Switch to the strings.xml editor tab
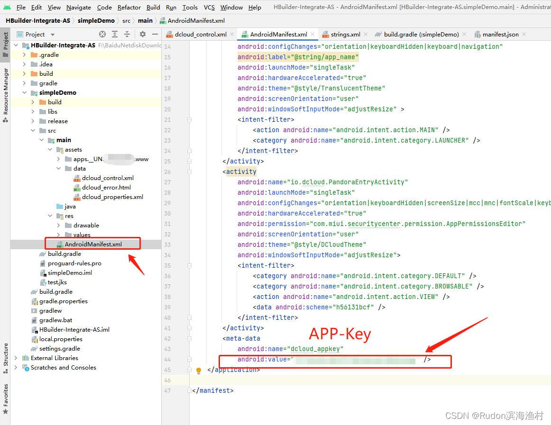551x425 pixels. tap(345, 34)
